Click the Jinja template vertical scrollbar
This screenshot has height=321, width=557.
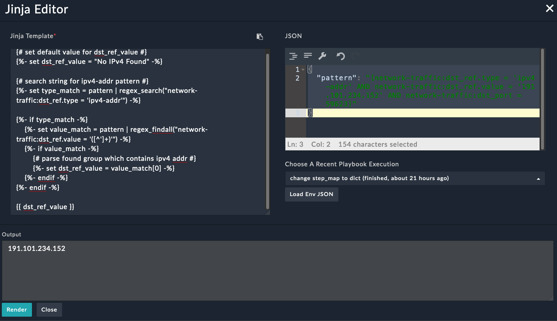268,131
